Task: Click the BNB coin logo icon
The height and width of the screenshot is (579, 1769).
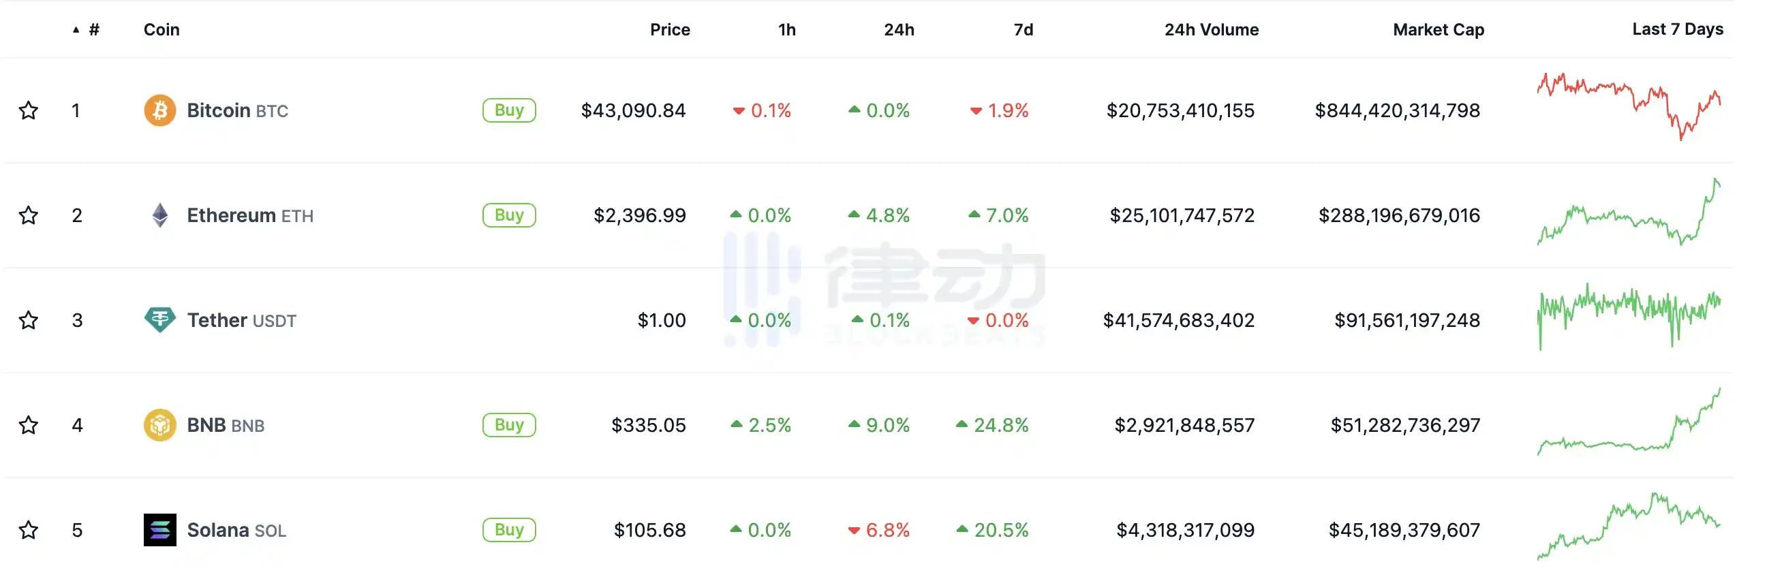Action: pos(159,424)
